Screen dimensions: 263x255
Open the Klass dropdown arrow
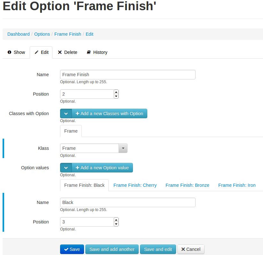coord(123,148)
